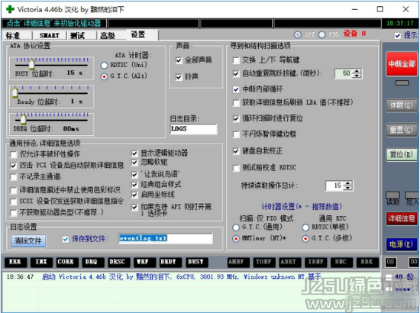The width and height of the screenshot is (420, 313).
Task: Toggle 显示逻辑驱动器 checkbox
Action: click(x=134, y=153)
